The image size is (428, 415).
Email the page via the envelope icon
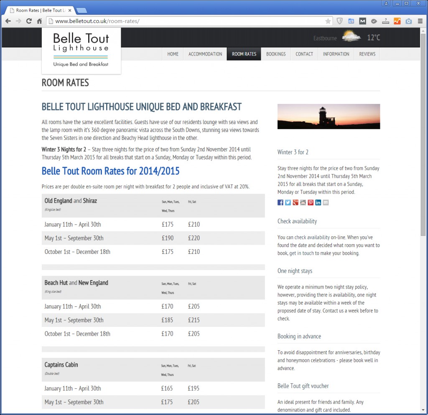point(325,202)
